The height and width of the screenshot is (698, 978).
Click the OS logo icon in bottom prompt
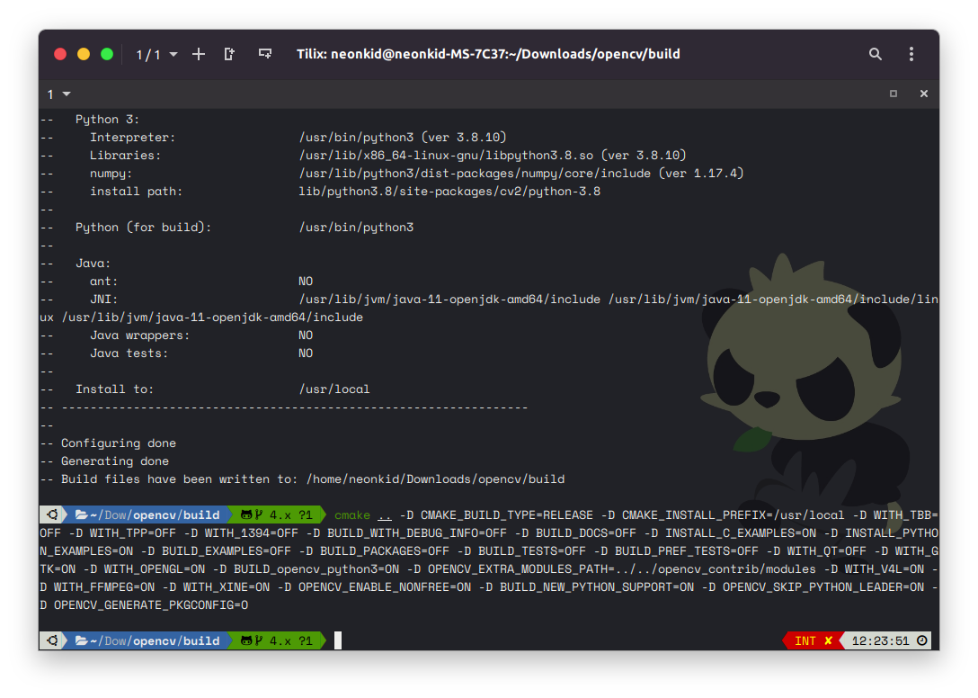tap(52, 641)
